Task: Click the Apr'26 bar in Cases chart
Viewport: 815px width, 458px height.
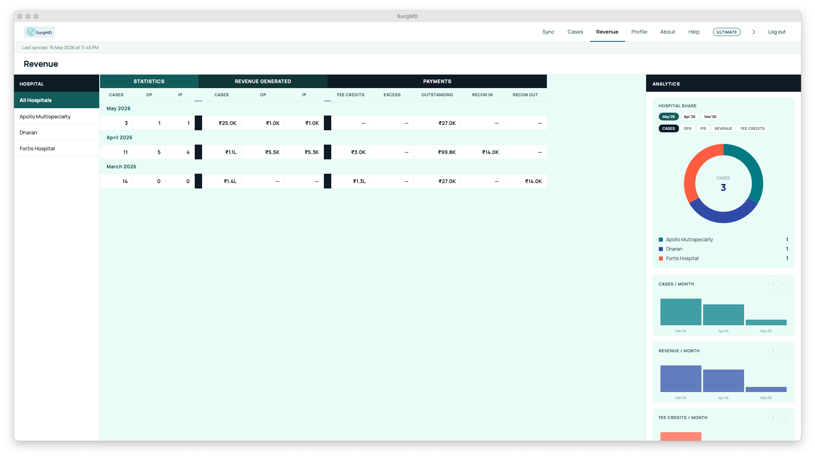Action: click(x=724, y=315)
